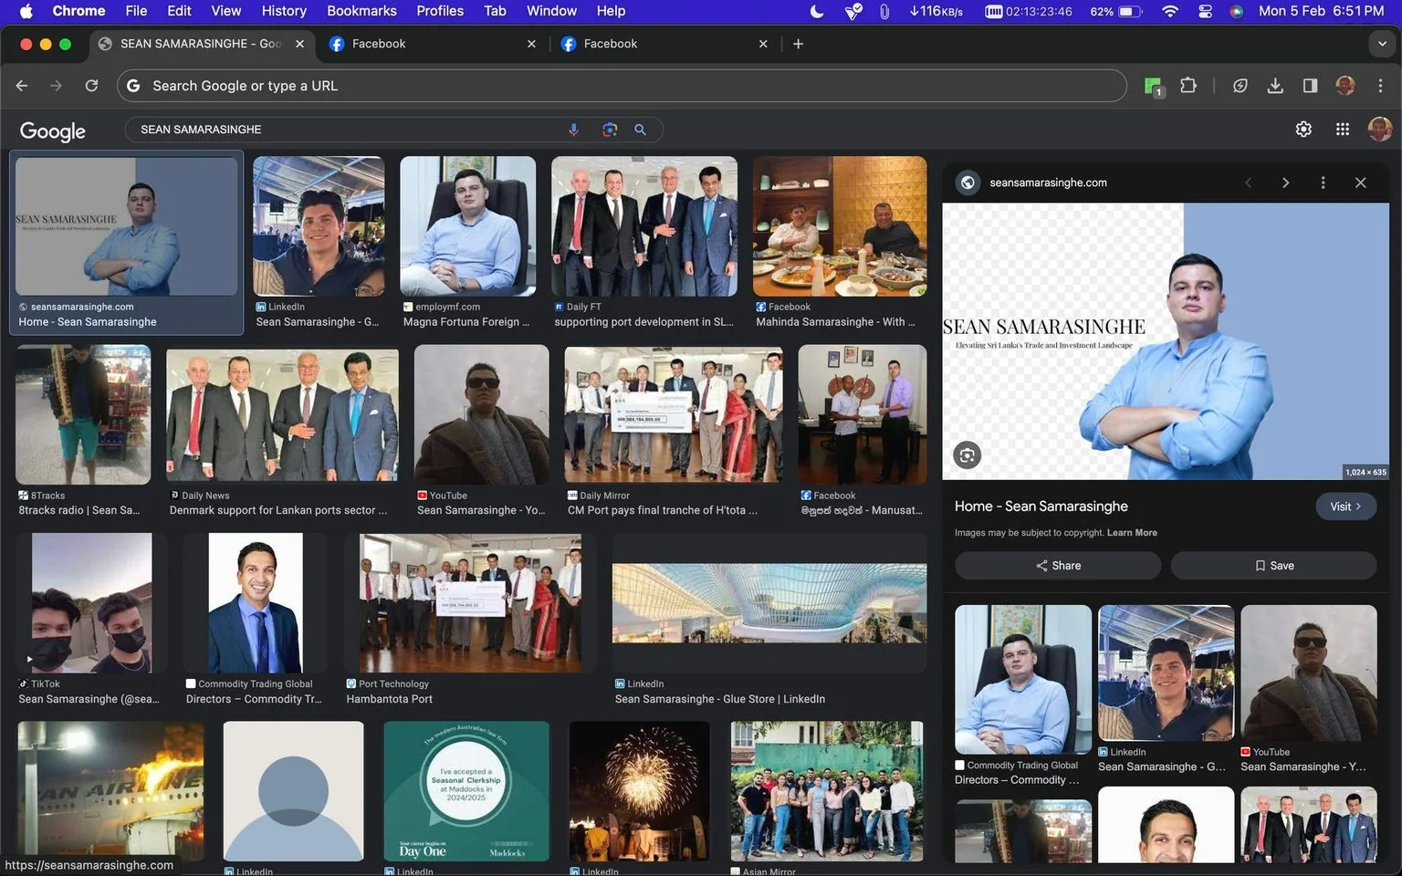Open more options in image preview panel
1402x876 pixels.
coord(1323,182)
